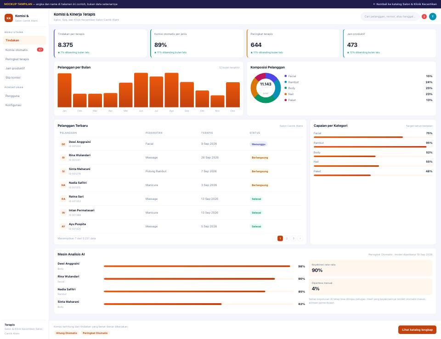This screenshot has height=339, width=441.
Task: Click the Paket legend color dot
Action: tap(285, 100)
